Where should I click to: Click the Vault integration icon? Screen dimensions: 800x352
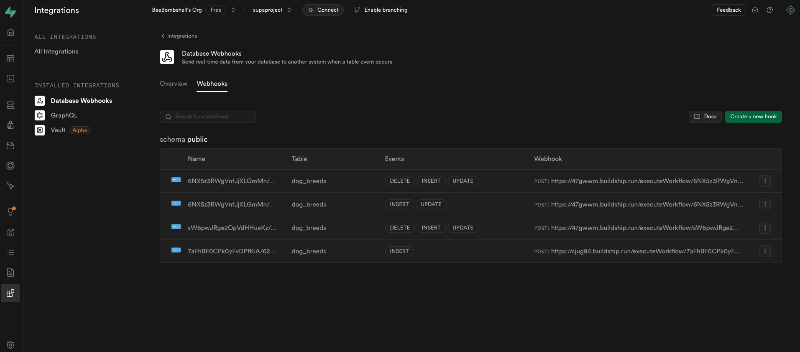(40, 130)
